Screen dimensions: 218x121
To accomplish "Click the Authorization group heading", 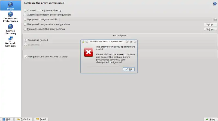I will tap(120, 35).
